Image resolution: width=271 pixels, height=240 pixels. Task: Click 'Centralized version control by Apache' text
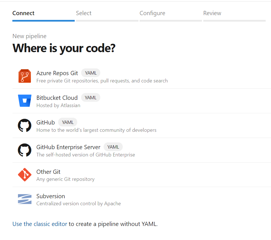pos(78,204)
